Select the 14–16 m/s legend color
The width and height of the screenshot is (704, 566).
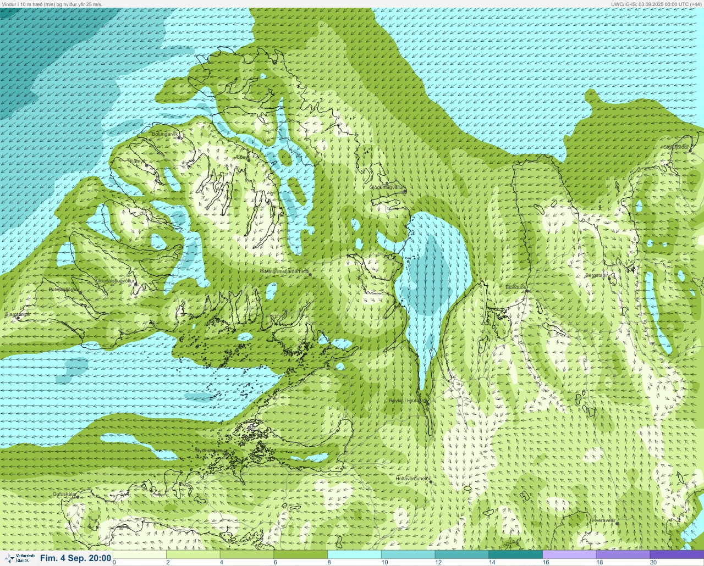pos(516,554)
